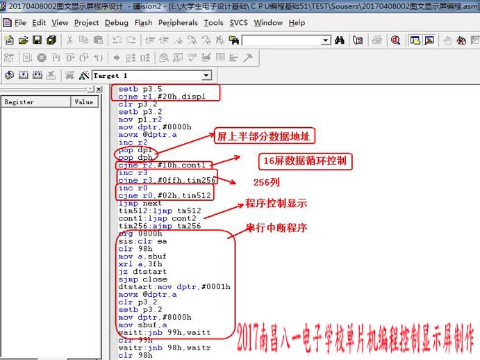Open the Options for Target icon
The image size is (480, 360).
83,75
